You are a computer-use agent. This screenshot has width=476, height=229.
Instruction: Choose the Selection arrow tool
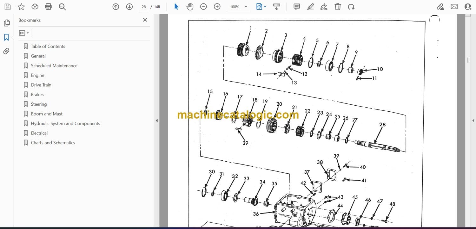tap(176, 7)
